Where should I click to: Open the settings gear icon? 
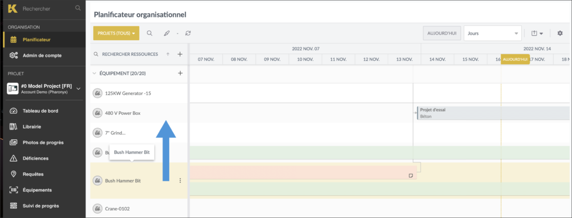[x=560, y=33]
